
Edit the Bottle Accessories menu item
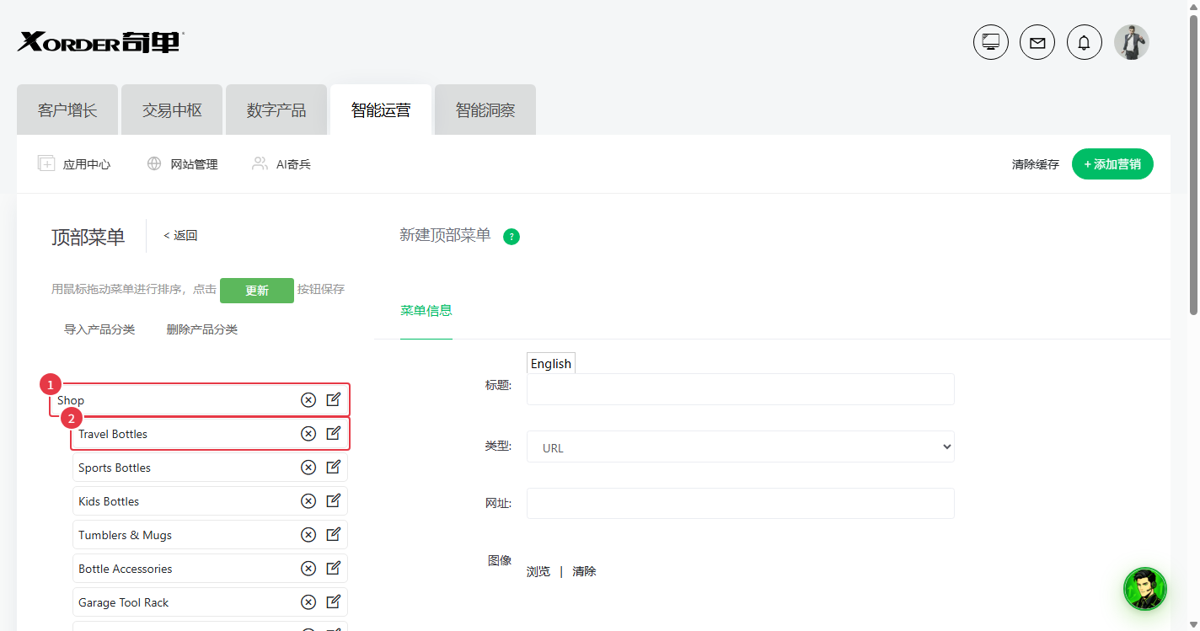(333, 568)
